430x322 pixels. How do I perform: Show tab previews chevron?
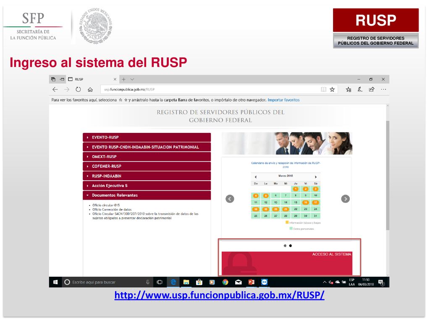click(132, 79)
